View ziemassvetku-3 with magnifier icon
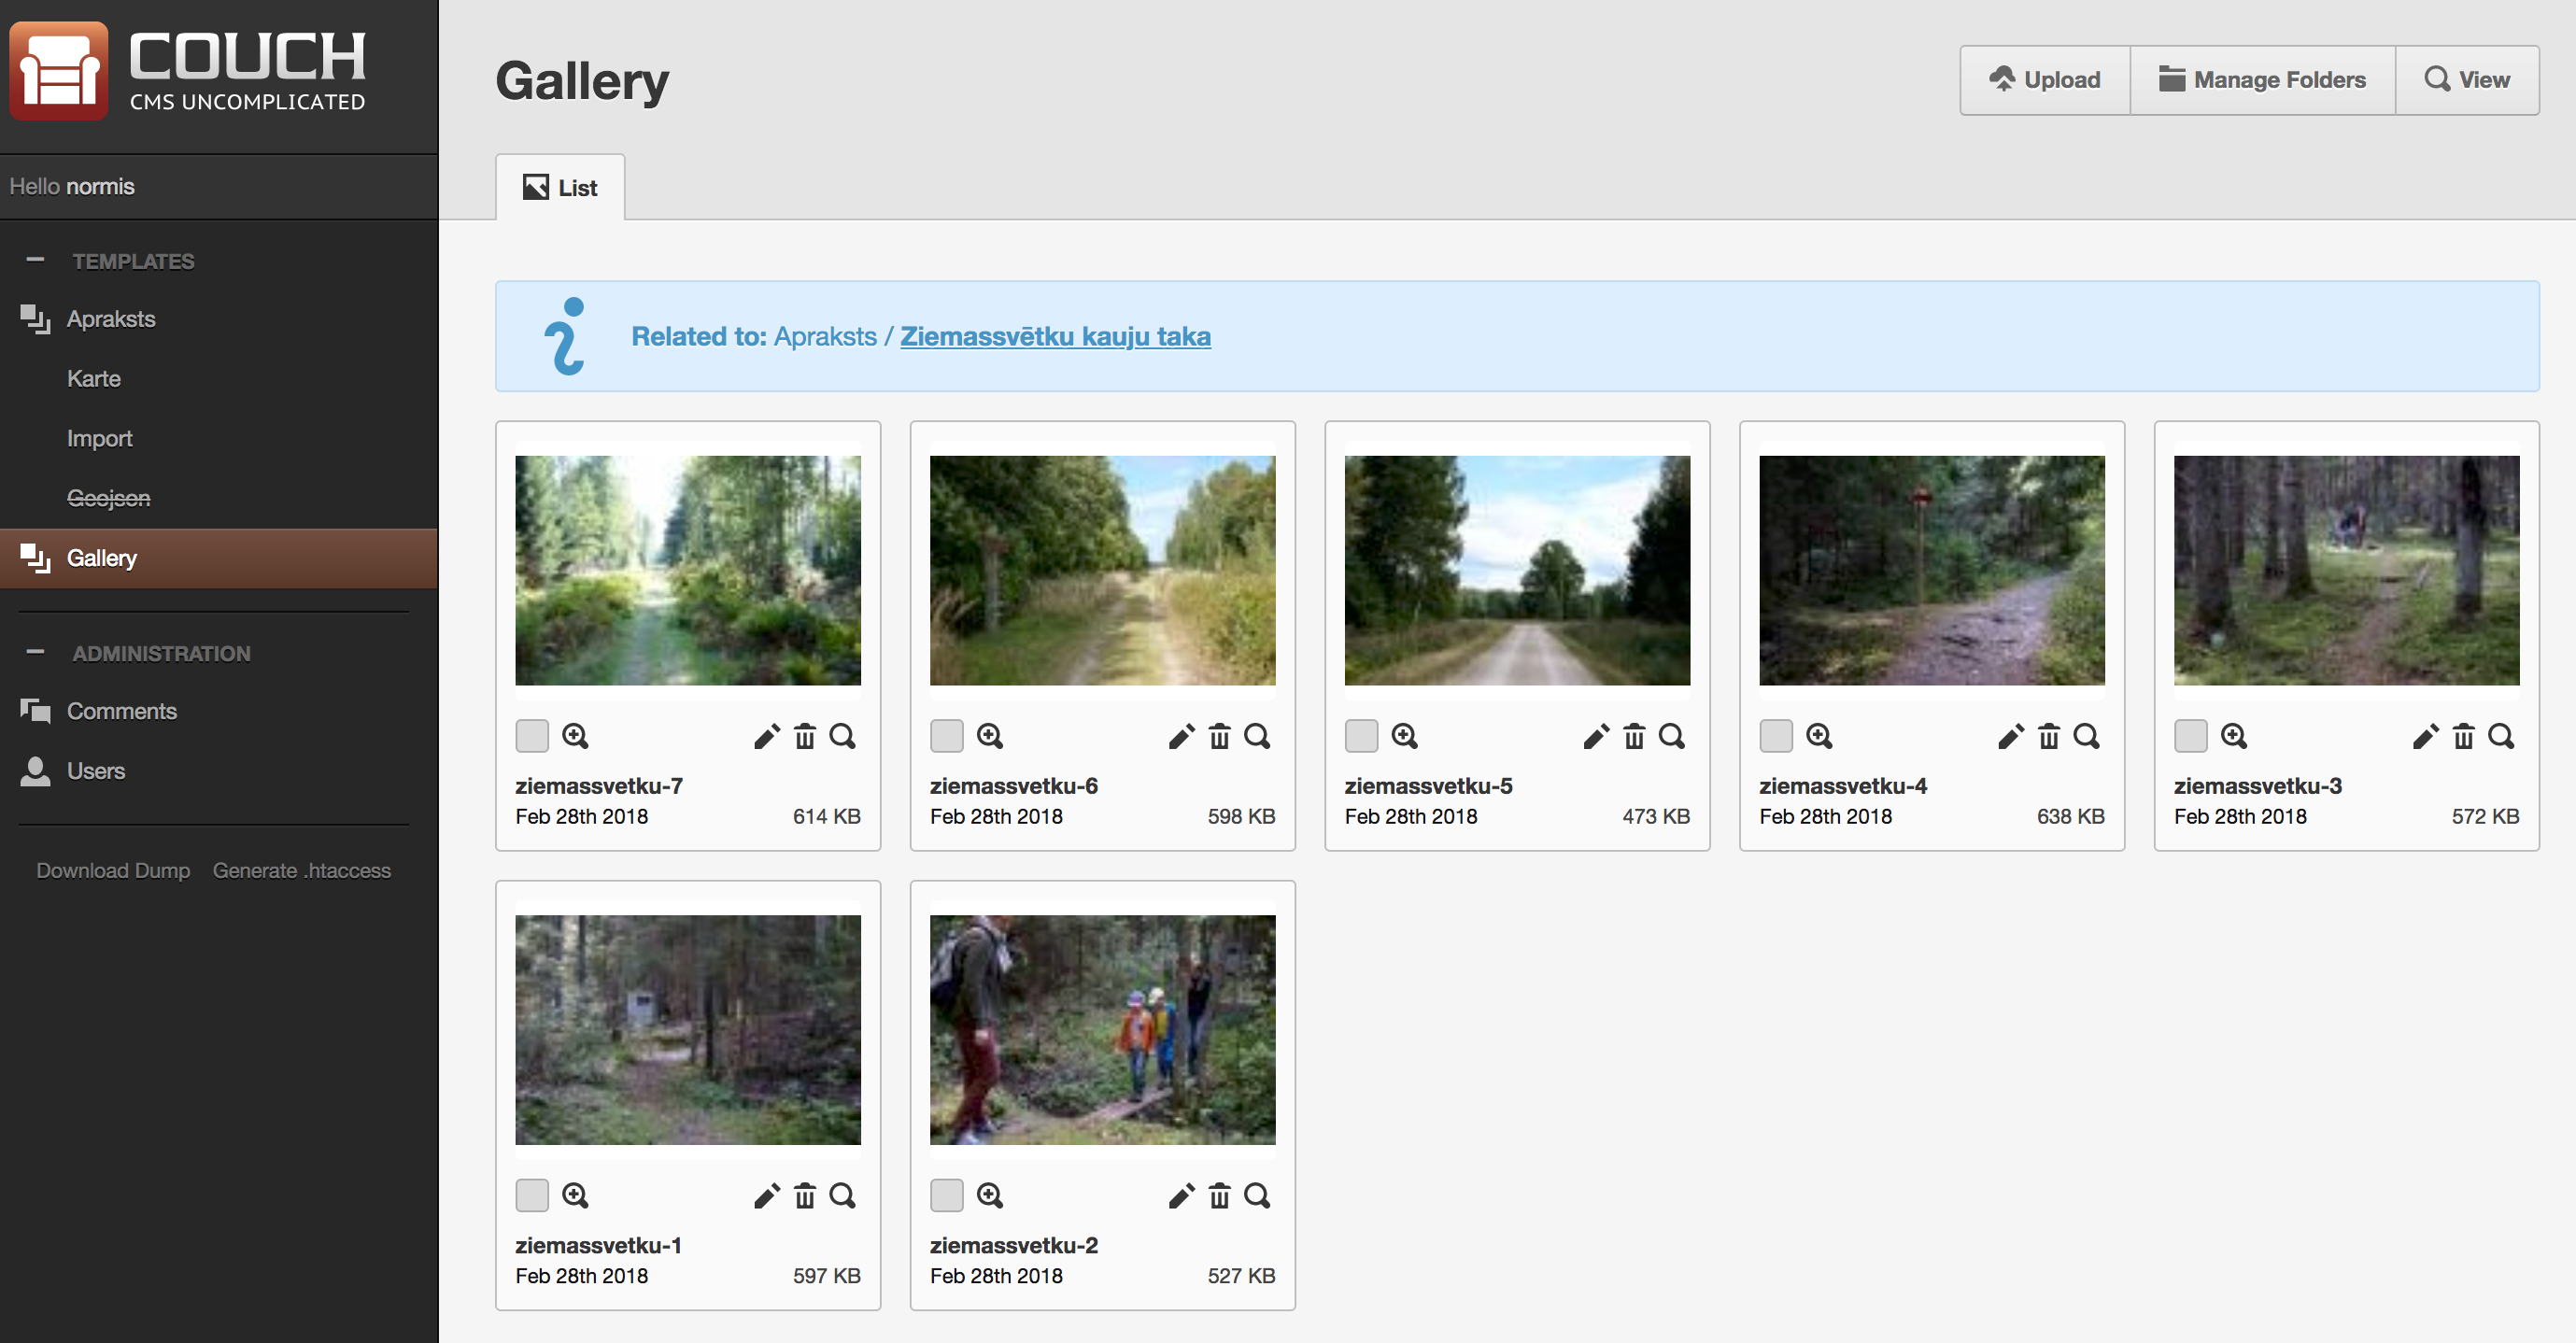This screenshot has height=1343, width=2576. [2503, 736]
